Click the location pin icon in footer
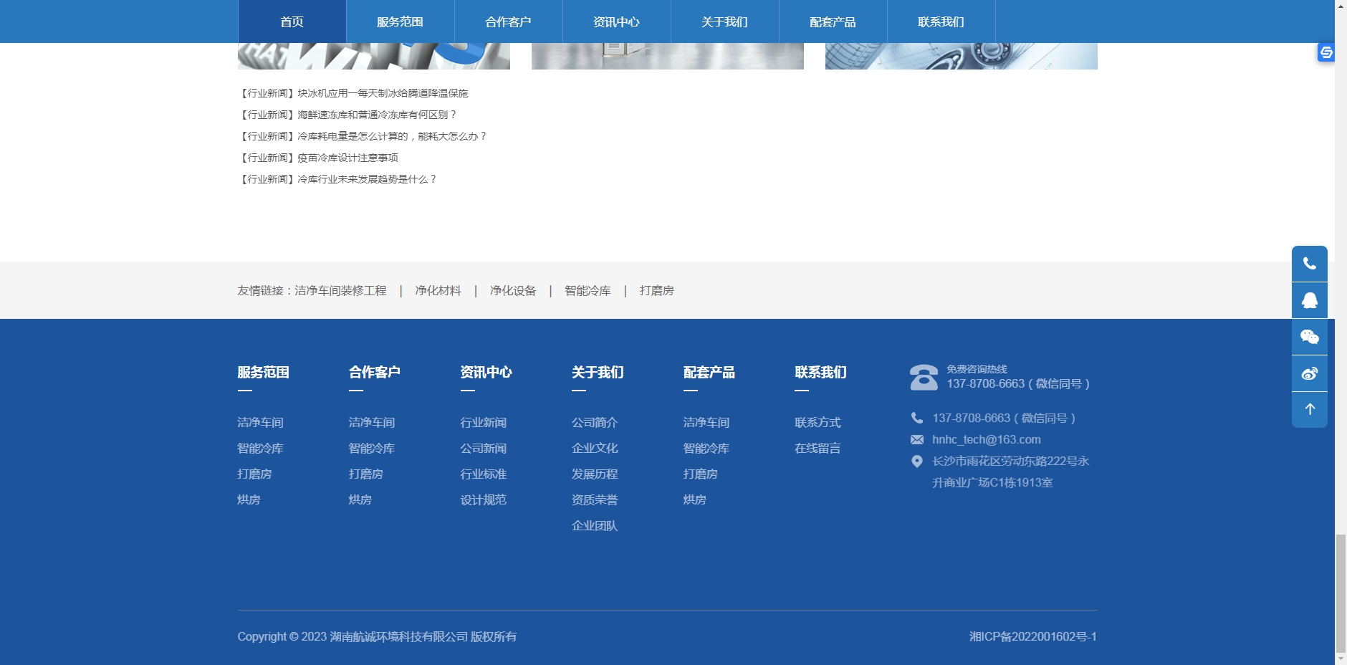Image resolution: width=1347 pixels, height=665 pixels. (916, 461)
